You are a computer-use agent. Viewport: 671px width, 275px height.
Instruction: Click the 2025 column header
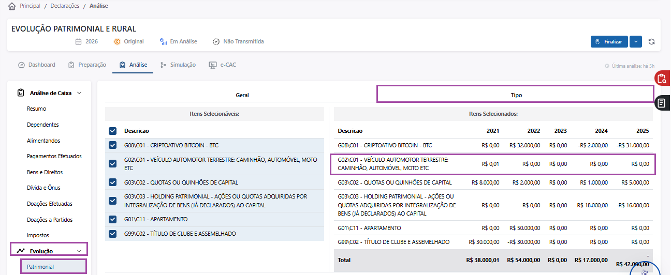click(642, 131)
